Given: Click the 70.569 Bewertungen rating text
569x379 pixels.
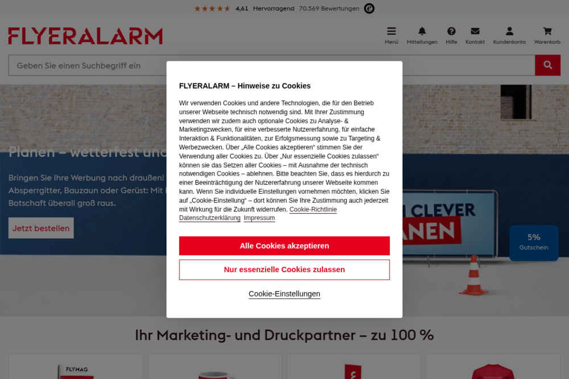Looking at the screenshot, I should [329, 9].
